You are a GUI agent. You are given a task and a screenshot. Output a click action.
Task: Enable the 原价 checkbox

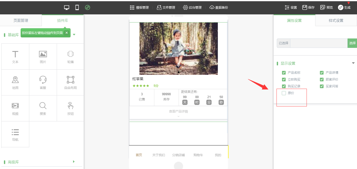tap(284, 93)
